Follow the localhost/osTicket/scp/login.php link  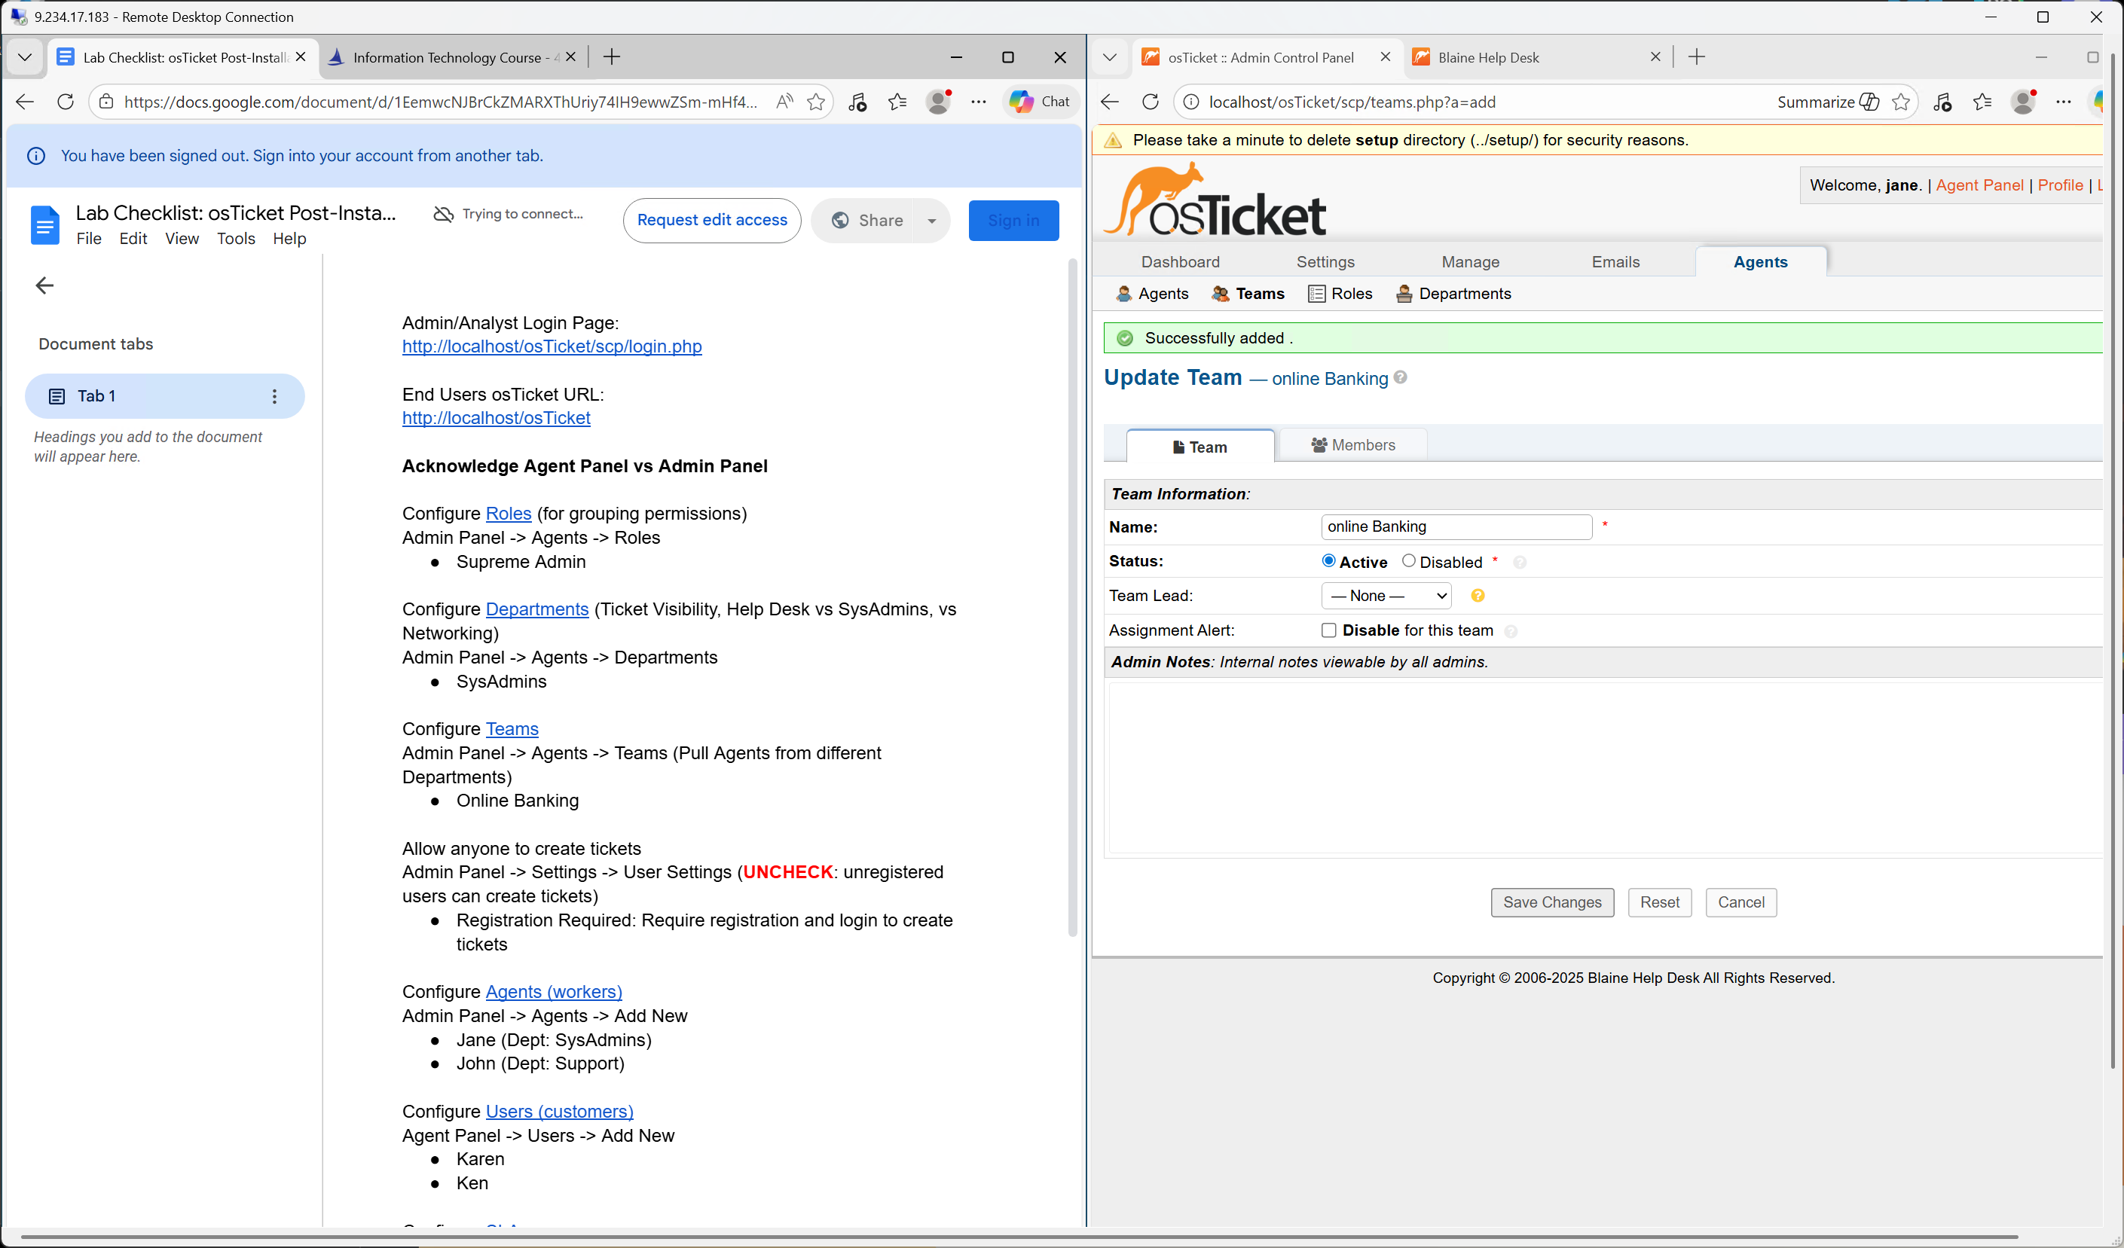(x=552, y=346)
